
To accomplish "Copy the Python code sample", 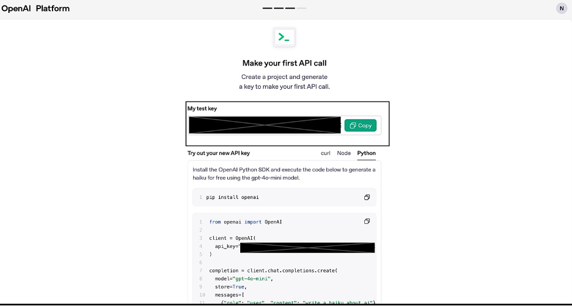I will pos(367,222).
